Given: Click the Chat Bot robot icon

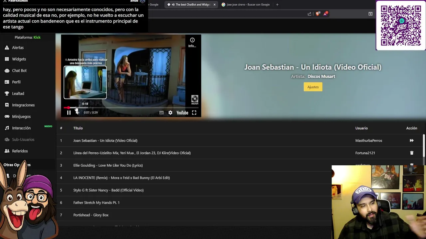Looking at the screenshot, I should pyautogui.click(x=7, y=70).
